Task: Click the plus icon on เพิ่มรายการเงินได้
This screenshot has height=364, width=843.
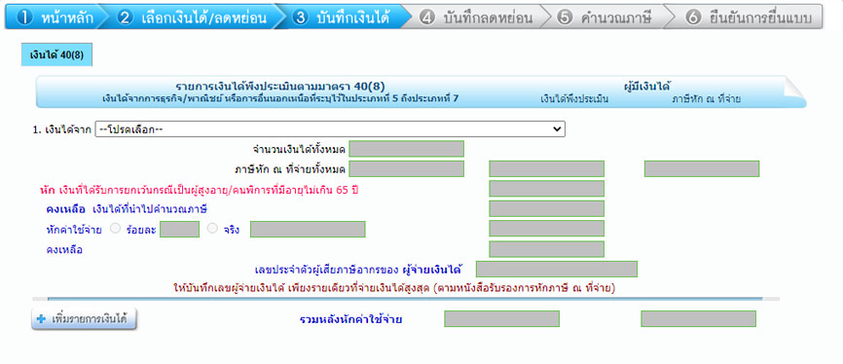Action: [x=42, y=319]
